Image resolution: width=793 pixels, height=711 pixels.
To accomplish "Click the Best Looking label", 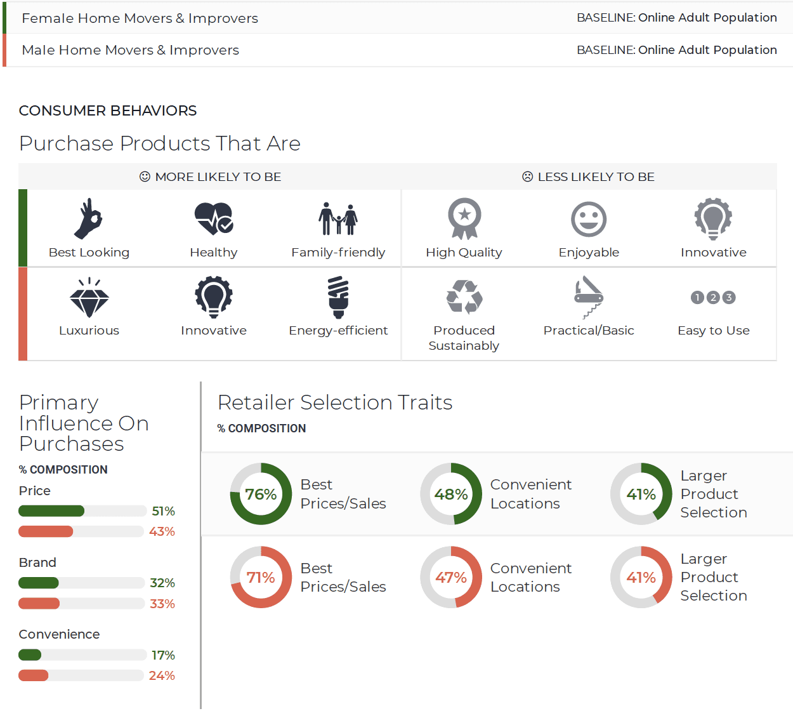I will point(89,253).
